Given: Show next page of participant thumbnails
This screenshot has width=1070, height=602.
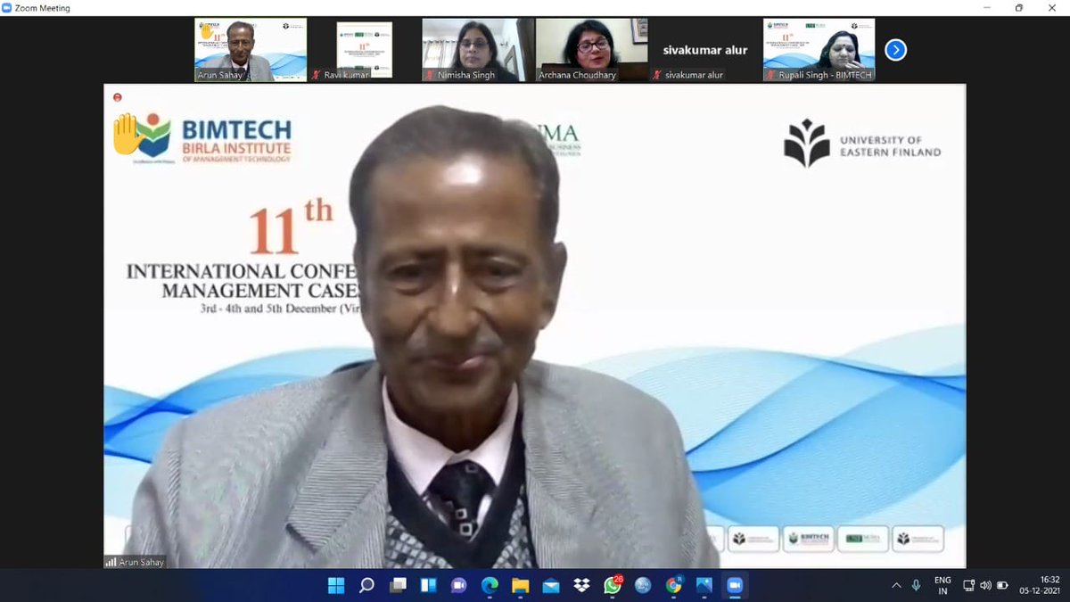Looking at the screenshot, I should [x=895, y=50].
